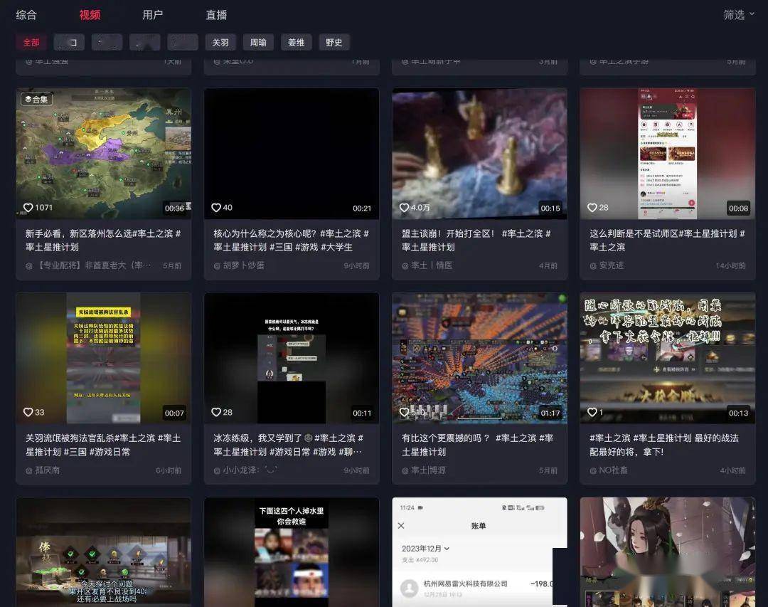Click the 00:13 duration badge

[738, 413]
